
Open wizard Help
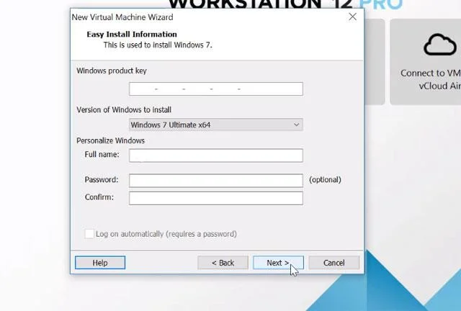100,263
